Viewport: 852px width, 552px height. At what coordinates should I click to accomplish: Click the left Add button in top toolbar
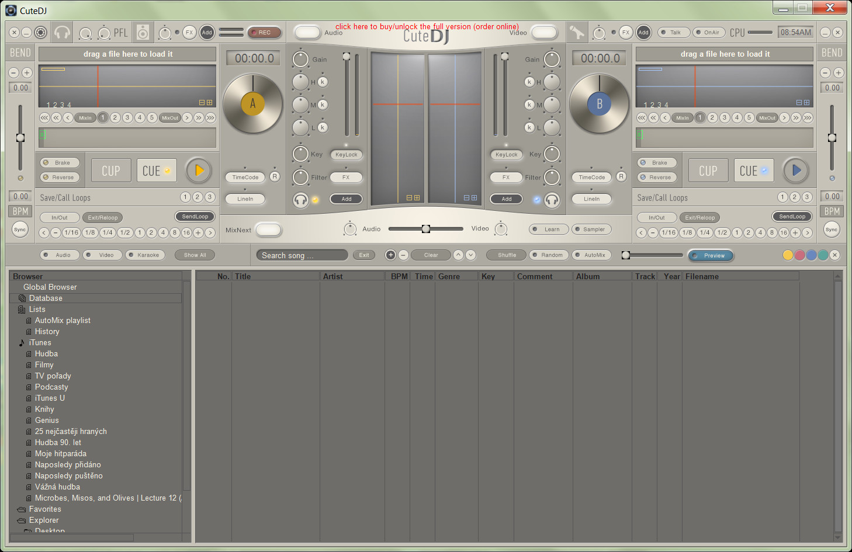(x=207, y=33)
